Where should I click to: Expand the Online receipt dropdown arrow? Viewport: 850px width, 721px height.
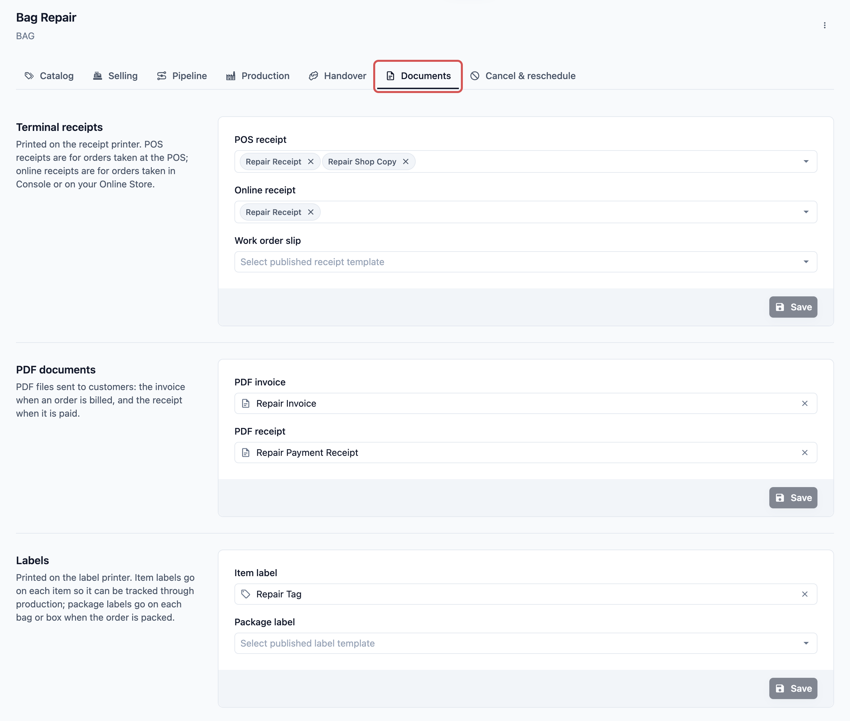[806, 212]
